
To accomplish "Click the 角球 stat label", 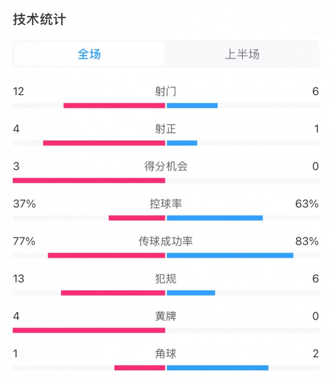I will coord(166,353).
